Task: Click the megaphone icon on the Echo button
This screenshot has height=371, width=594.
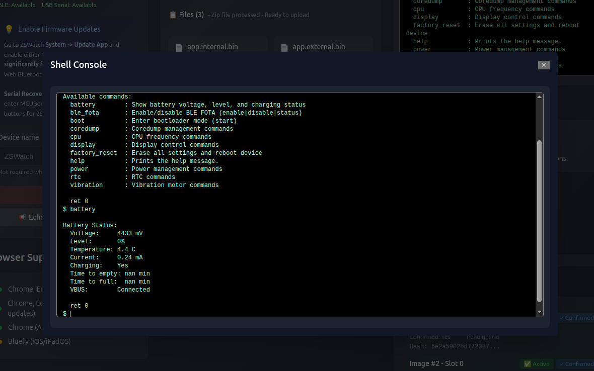Action: (x=22, y=217)
